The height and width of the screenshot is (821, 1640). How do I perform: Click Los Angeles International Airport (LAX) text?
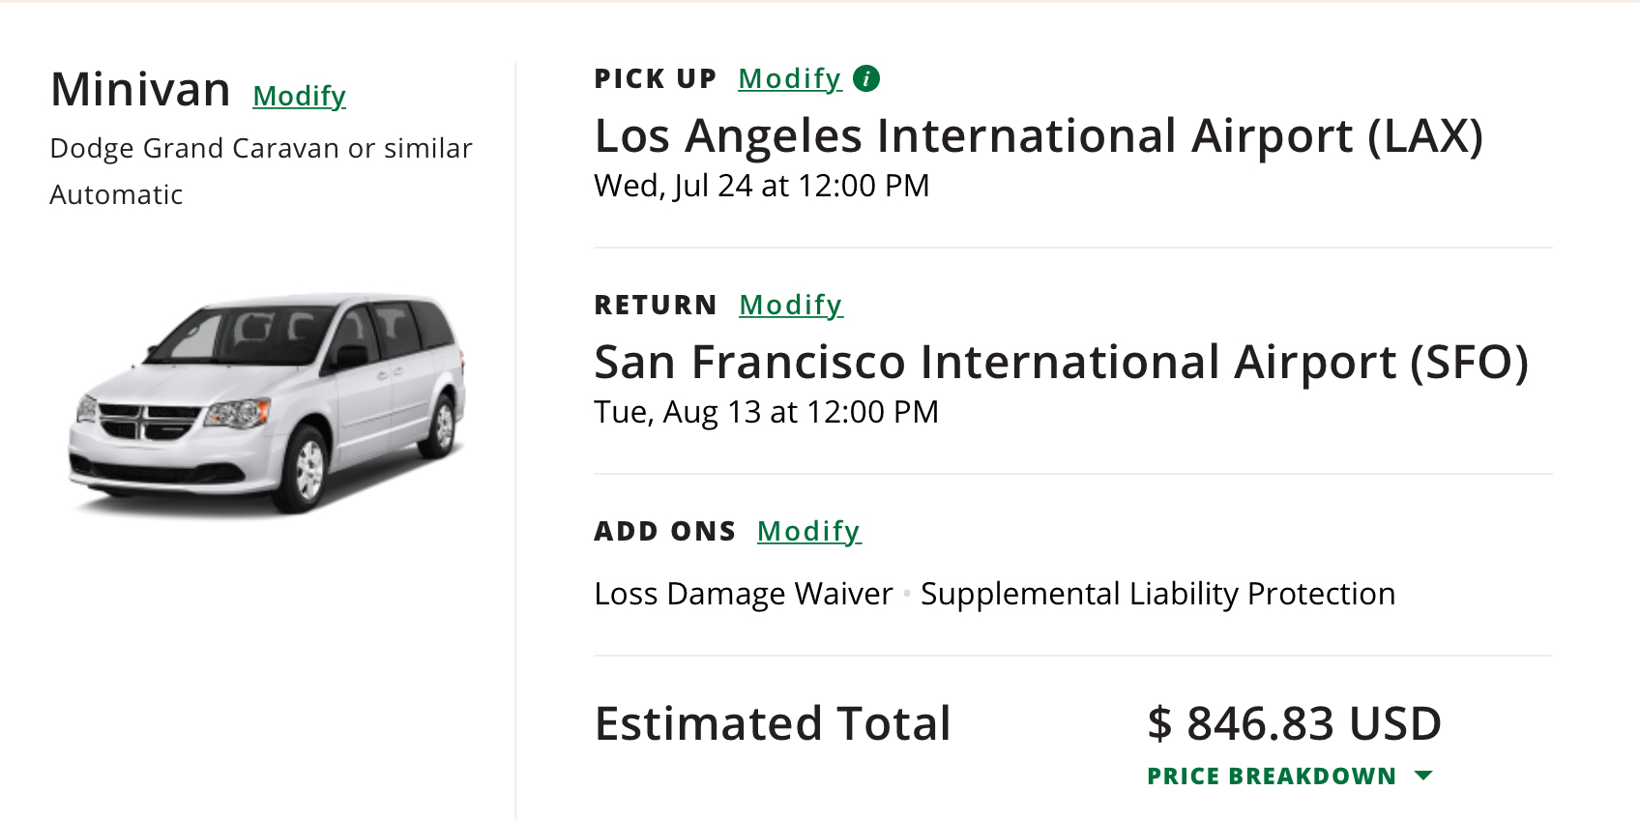click(1038, 135)
